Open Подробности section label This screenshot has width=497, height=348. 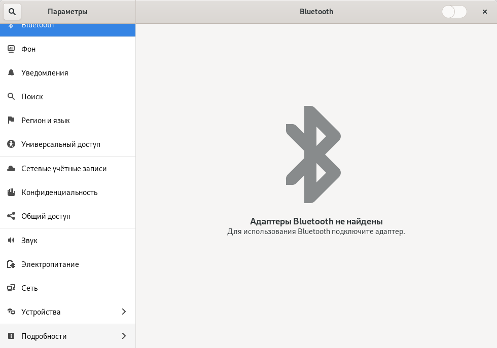click(x=44, y=336)
